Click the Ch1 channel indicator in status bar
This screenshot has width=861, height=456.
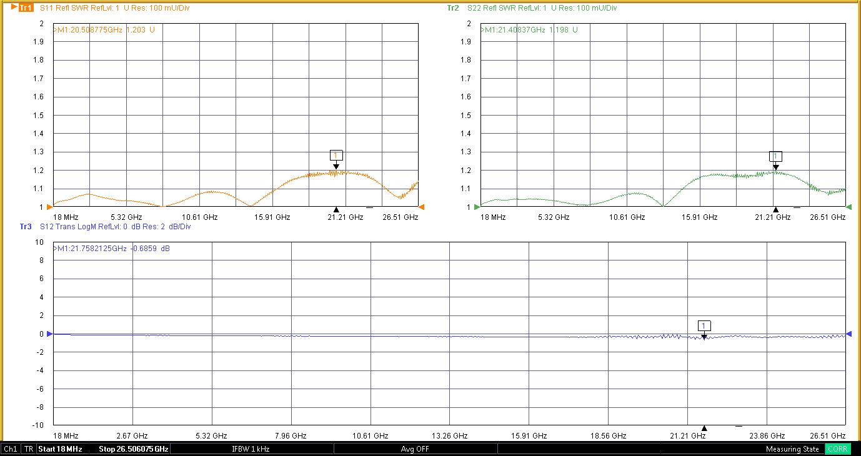click(11, 449)
